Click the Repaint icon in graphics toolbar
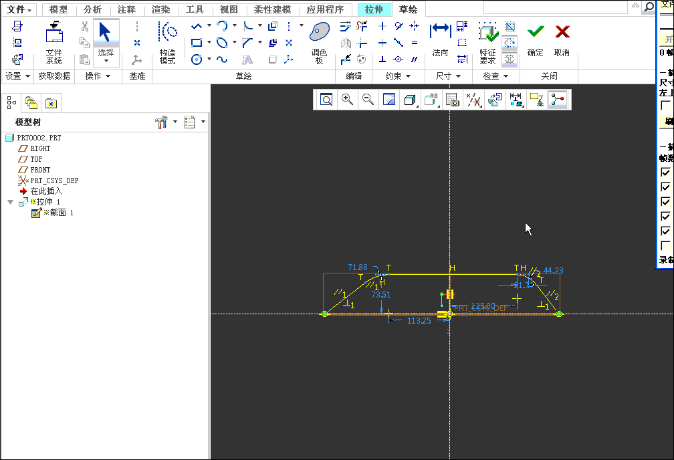 pyautogui.click(x=389, y=100)
